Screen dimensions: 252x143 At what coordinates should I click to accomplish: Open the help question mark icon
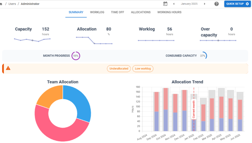216,4
